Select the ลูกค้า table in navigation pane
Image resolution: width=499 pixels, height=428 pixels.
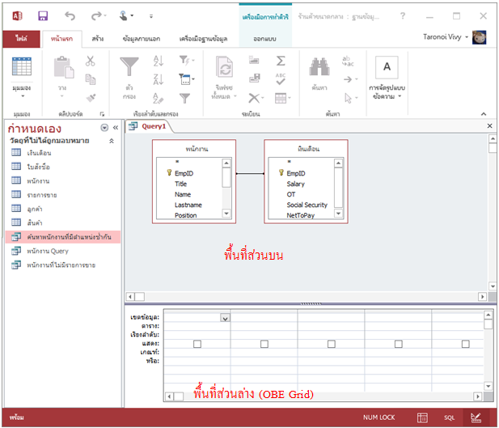coord(34,209)
